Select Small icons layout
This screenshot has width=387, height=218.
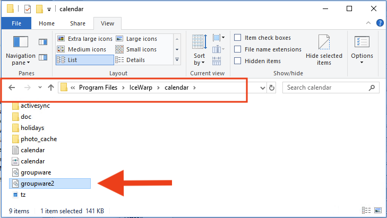click(x=136, y=49)
